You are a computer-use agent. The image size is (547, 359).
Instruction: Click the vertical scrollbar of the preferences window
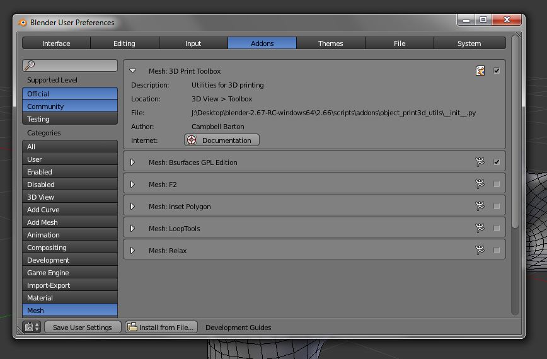point(515,132)
